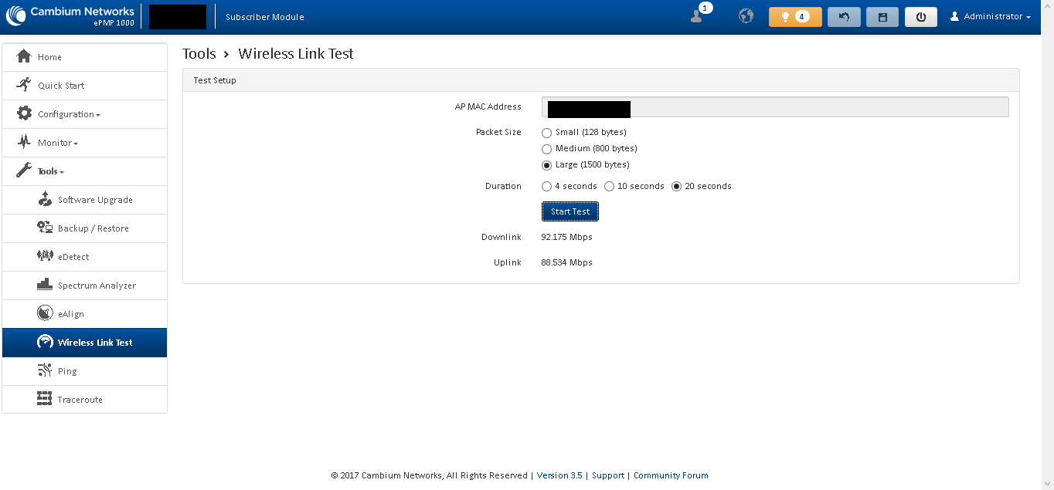Screen dimensions: 1054x490
Task: Click the globe icon in header
Action: pyautogui.click(x=746, y=16)
